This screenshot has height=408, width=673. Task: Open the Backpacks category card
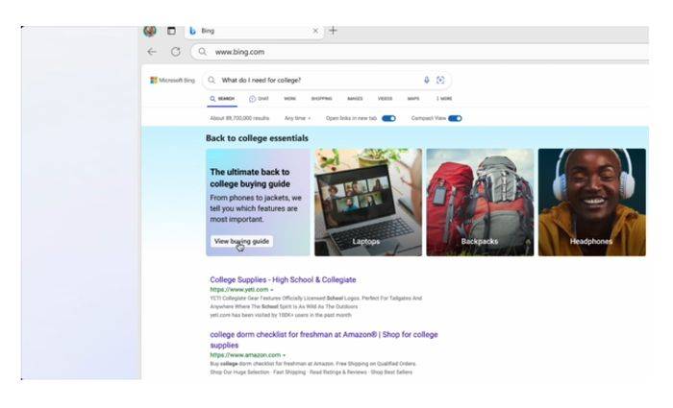[480, 203]
